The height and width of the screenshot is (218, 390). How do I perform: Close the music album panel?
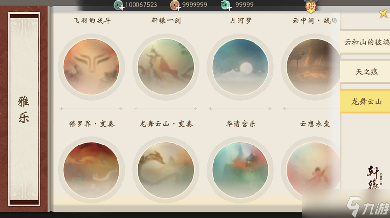(383, 14)
